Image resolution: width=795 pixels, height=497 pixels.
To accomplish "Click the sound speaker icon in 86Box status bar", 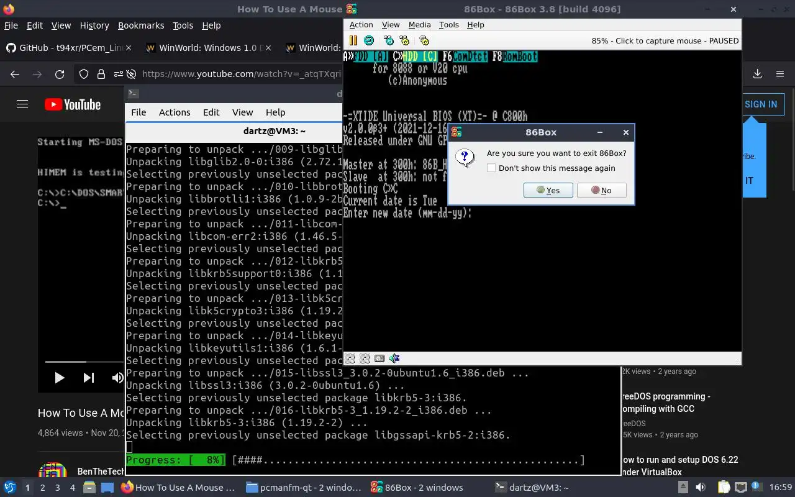I will pyautogui.click(x=394, y=358).
